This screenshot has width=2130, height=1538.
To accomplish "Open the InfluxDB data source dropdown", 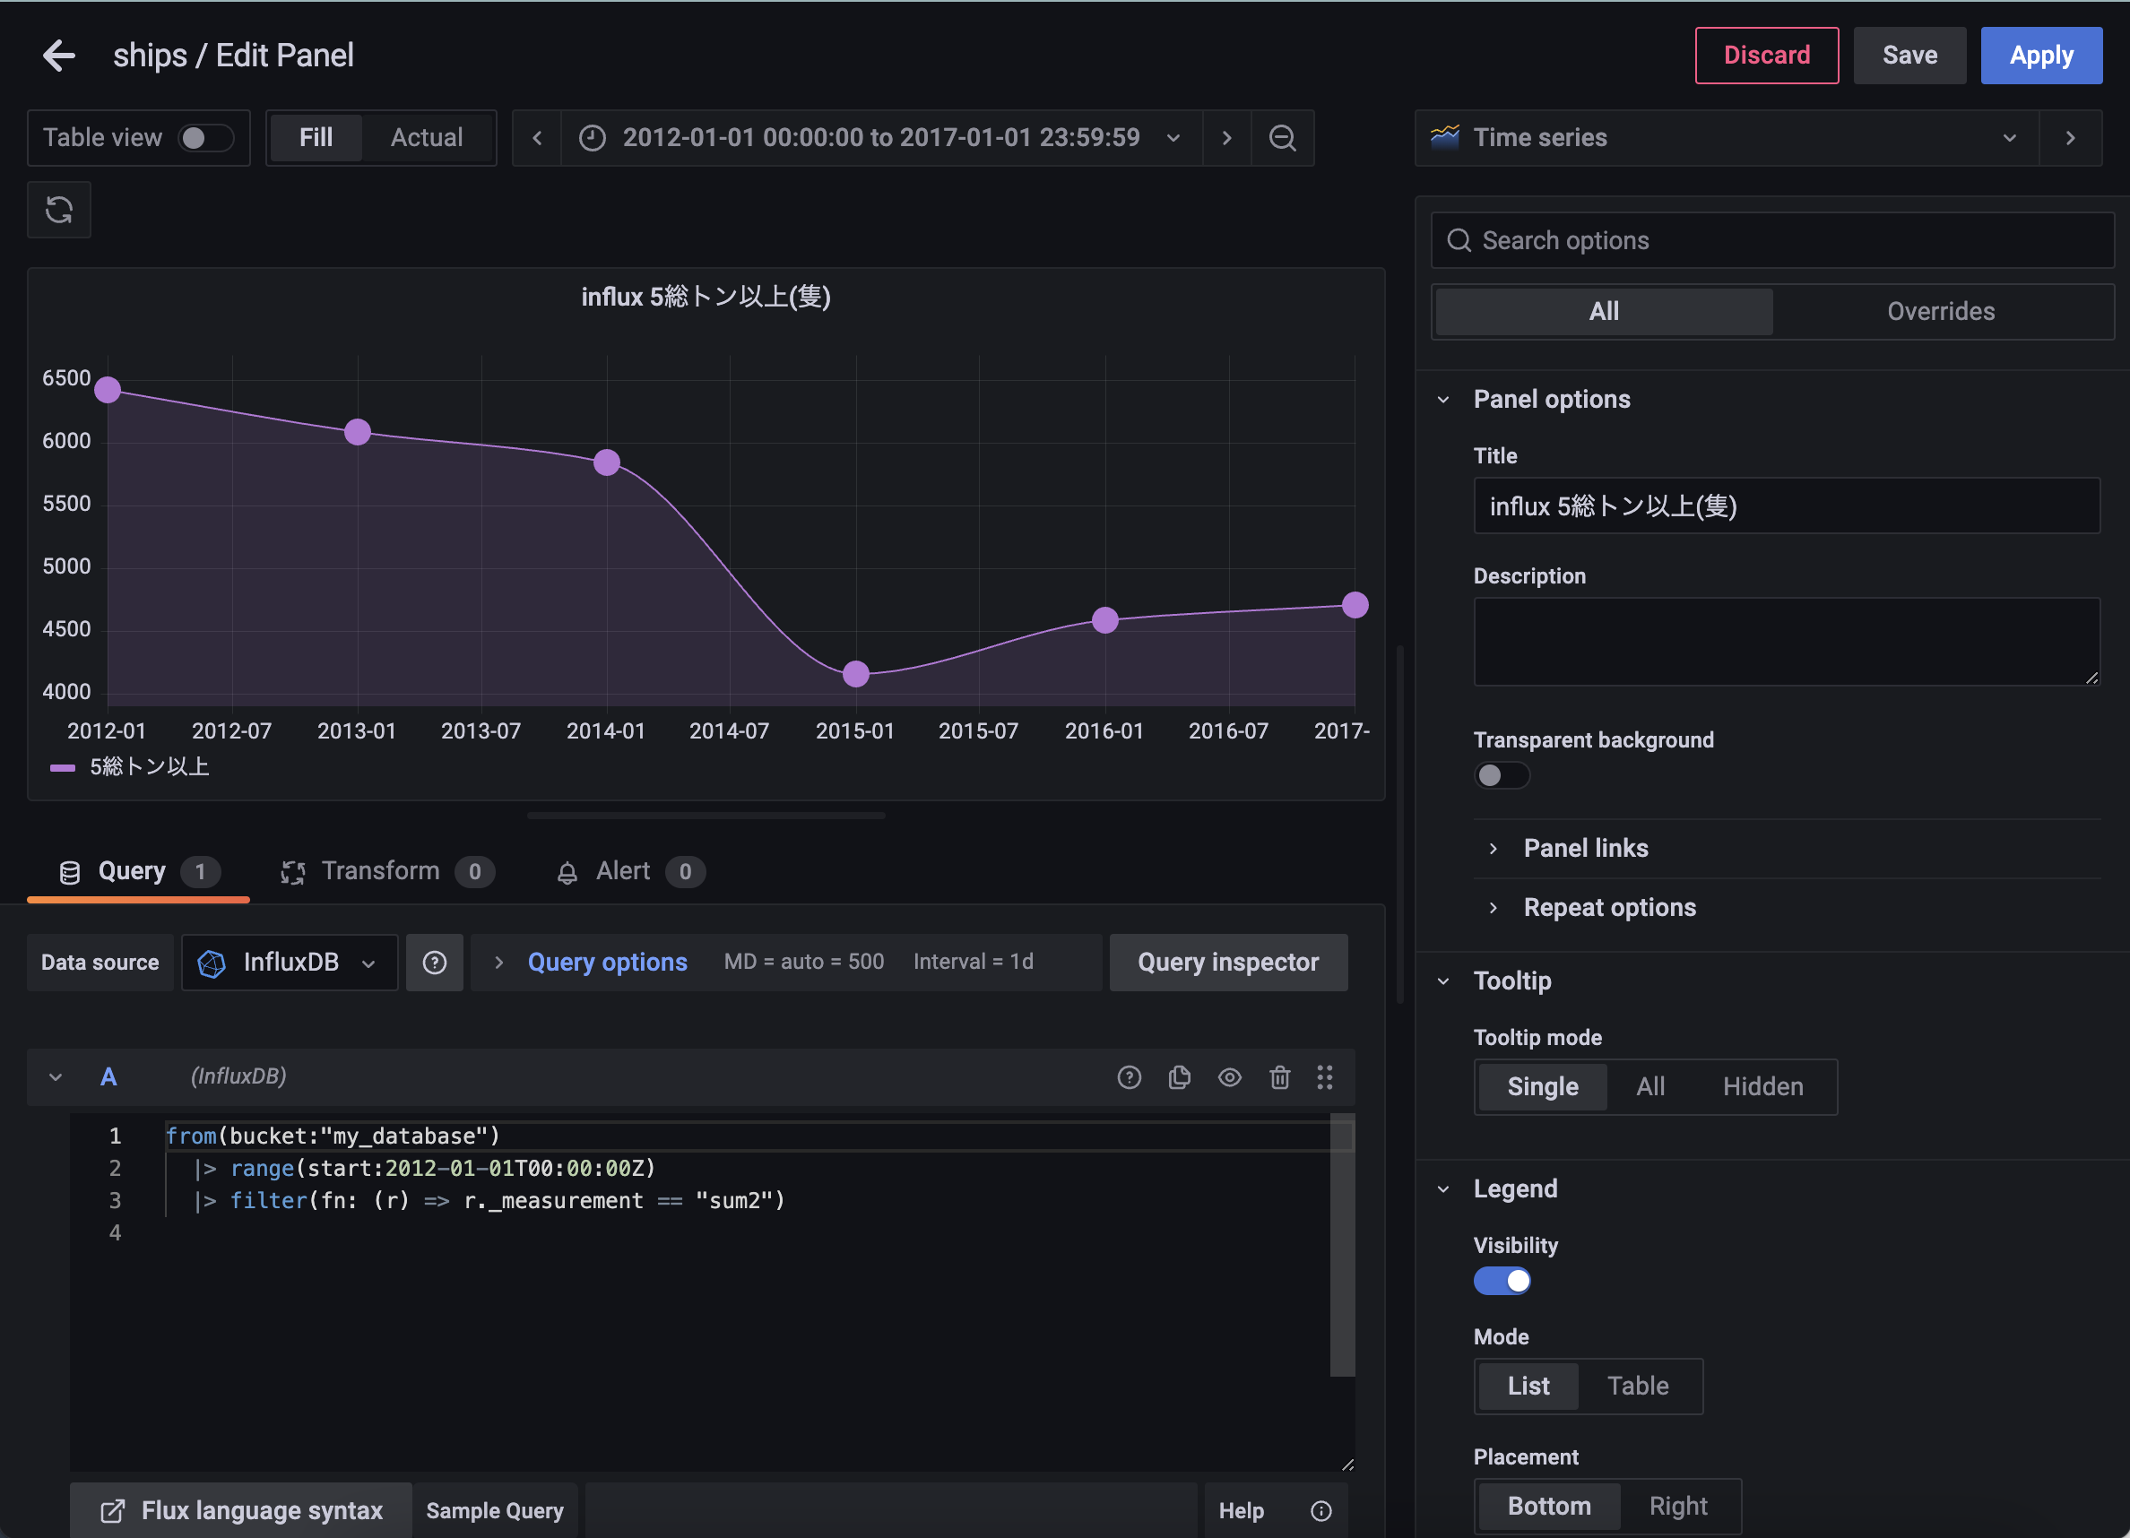I will pos(290,963).
